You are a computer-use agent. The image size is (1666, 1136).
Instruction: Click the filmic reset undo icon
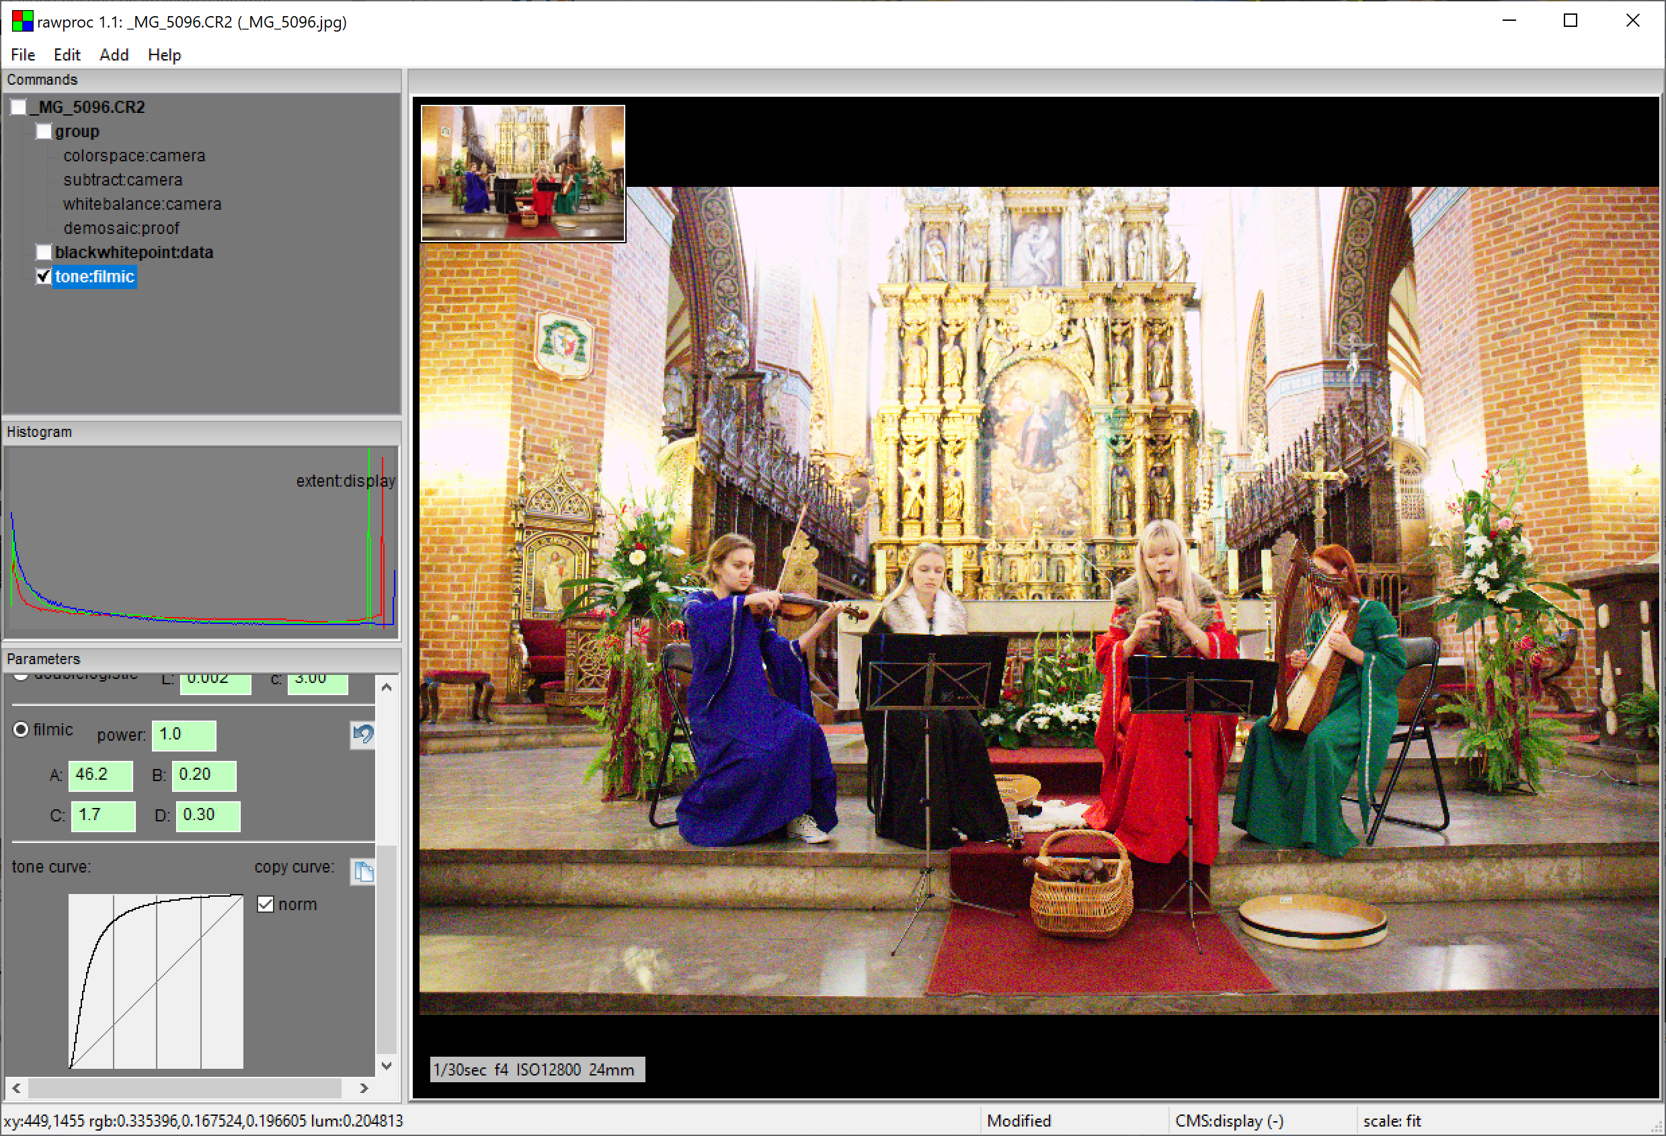point(363,735)
